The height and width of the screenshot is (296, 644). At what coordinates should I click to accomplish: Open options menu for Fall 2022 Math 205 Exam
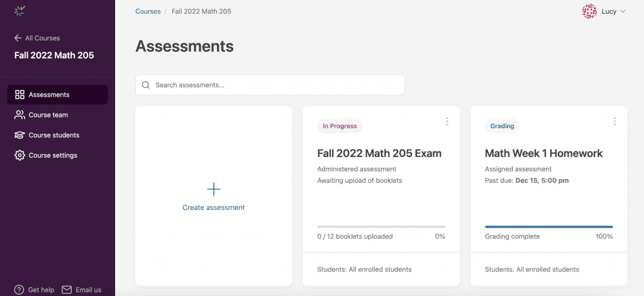point(447,121)
